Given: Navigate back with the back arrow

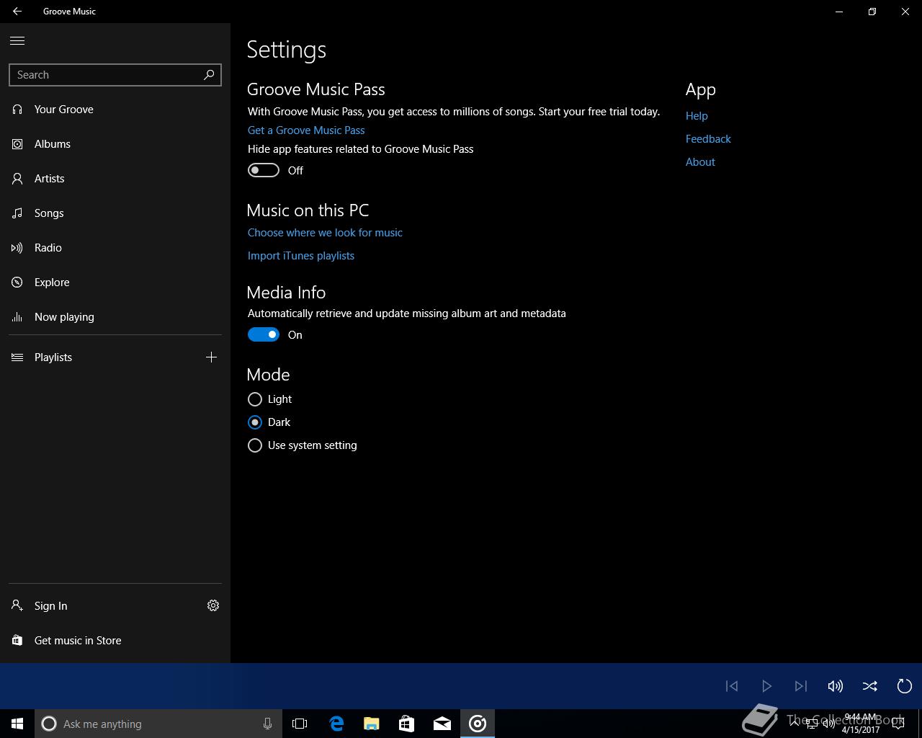Looking at the screenshot, I should [x=17, y=12].
